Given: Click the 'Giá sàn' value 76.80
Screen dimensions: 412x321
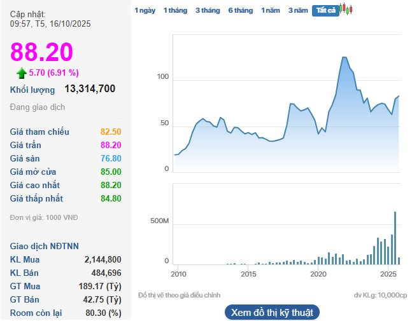Looking at the screenshot, I should pos(110,158).
